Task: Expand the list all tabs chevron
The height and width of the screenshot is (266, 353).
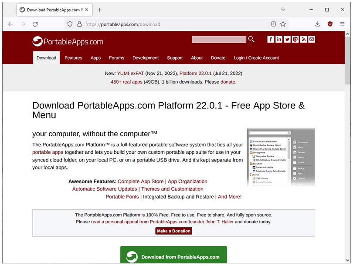Action: click(x=283, y=10)
